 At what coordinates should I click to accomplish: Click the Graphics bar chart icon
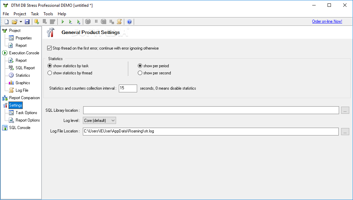click(11, 83)
